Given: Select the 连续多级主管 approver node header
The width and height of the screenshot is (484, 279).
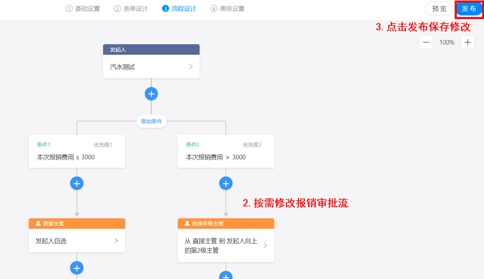Looking at the screenshot, I should coord(226,224).
